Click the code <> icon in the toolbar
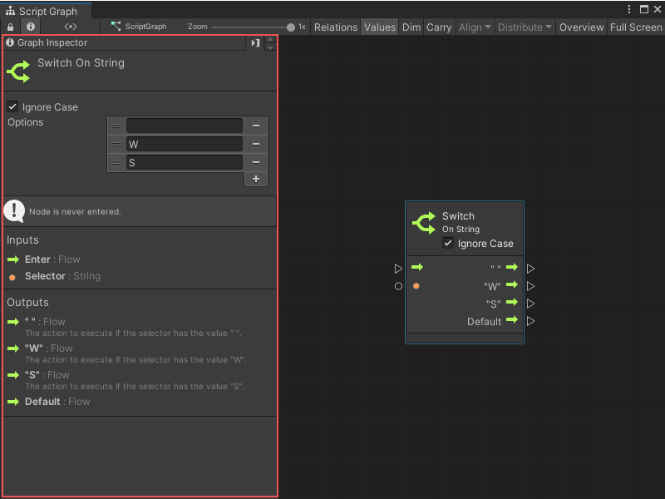This screenshot has height=499, width=665. [x=70, y=26]
